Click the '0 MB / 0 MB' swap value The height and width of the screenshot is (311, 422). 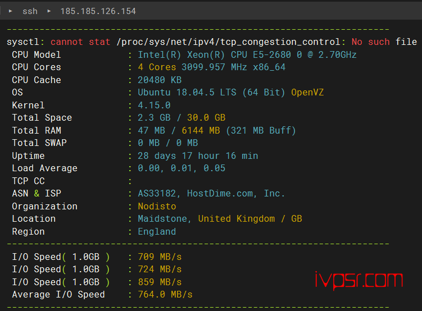pyautogui.click(x=168, y=143)
